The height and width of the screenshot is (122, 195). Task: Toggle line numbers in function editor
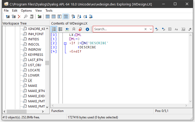tap(54, 29)
